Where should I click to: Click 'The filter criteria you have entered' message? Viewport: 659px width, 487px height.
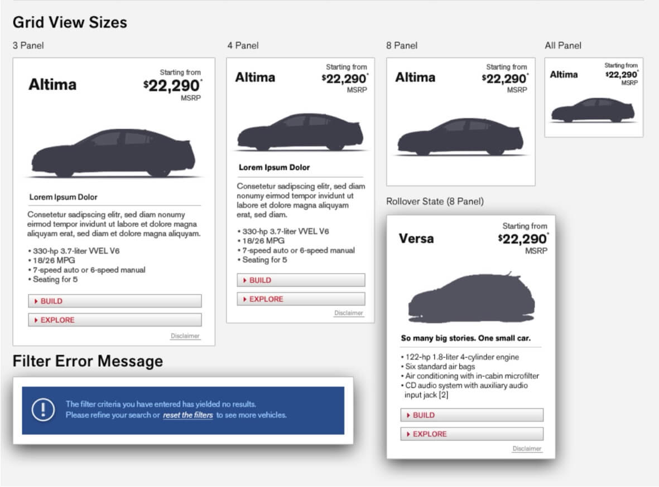[x=161, y=404]
